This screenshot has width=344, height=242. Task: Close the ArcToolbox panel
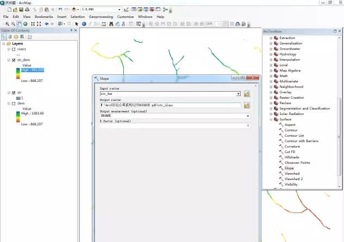coord(340,31)
